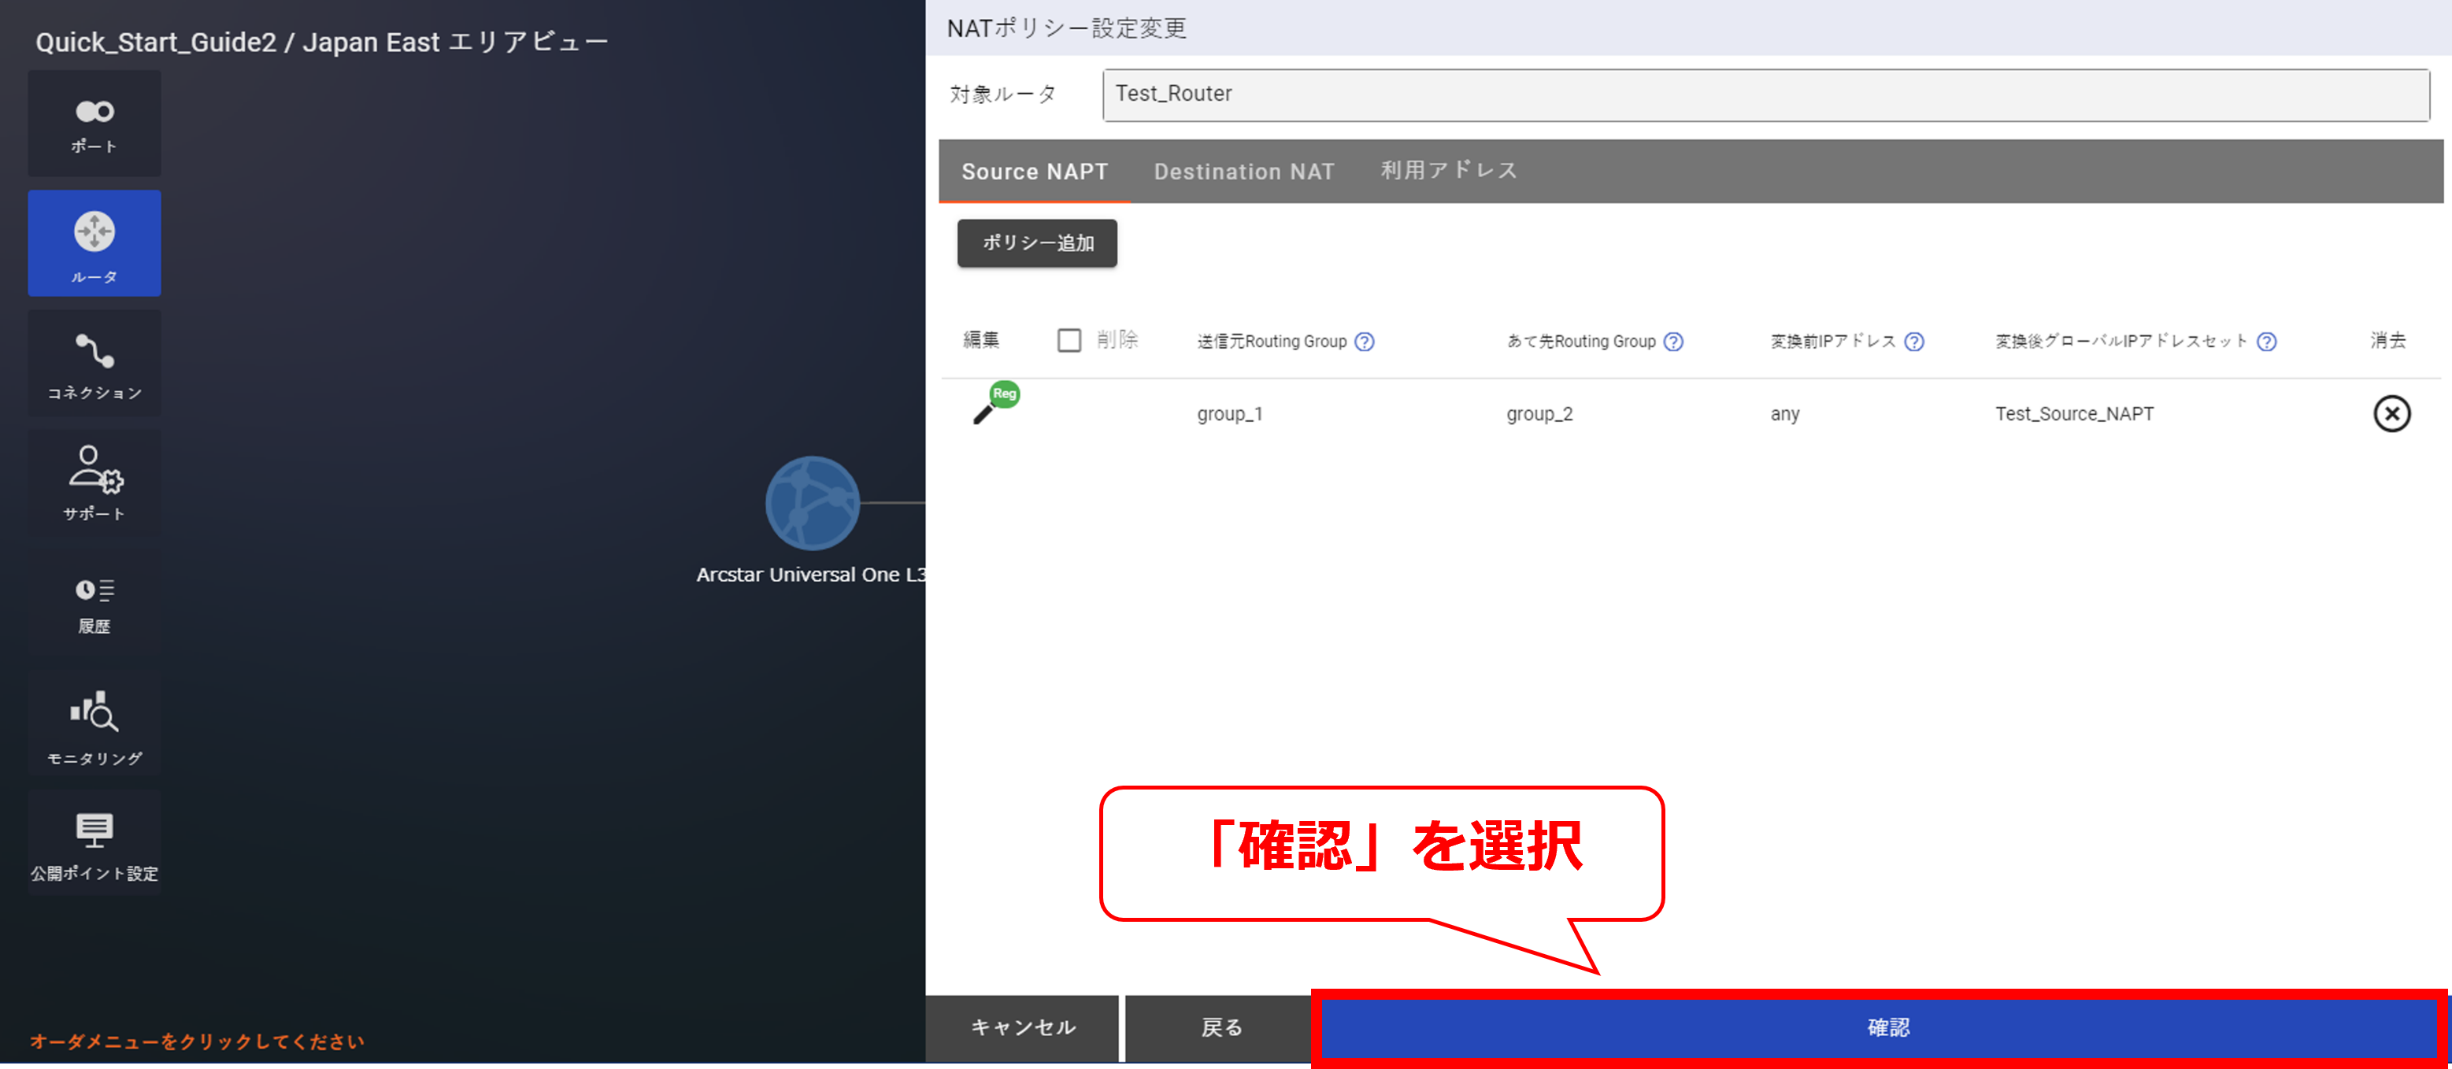Click the キャンセル button
The image size is (2452, 1069).
coord(1022,1027)
